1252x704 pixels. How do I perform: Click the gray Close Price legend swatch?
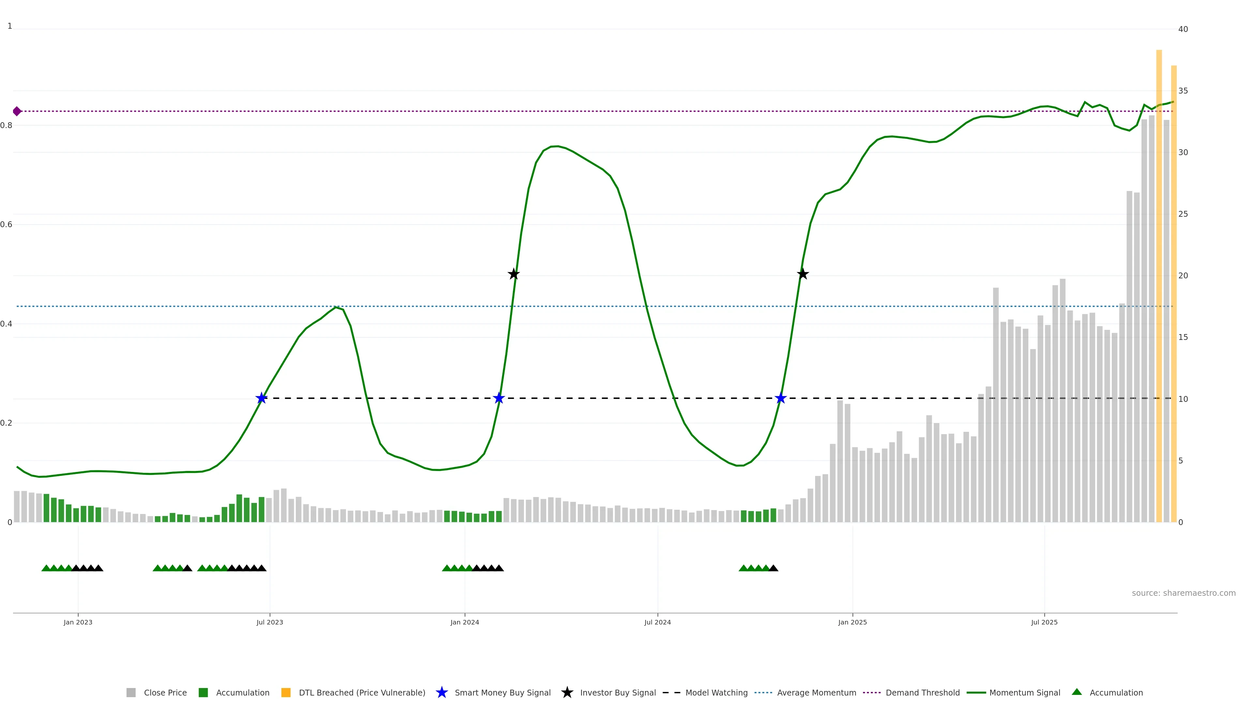(131, 692)
